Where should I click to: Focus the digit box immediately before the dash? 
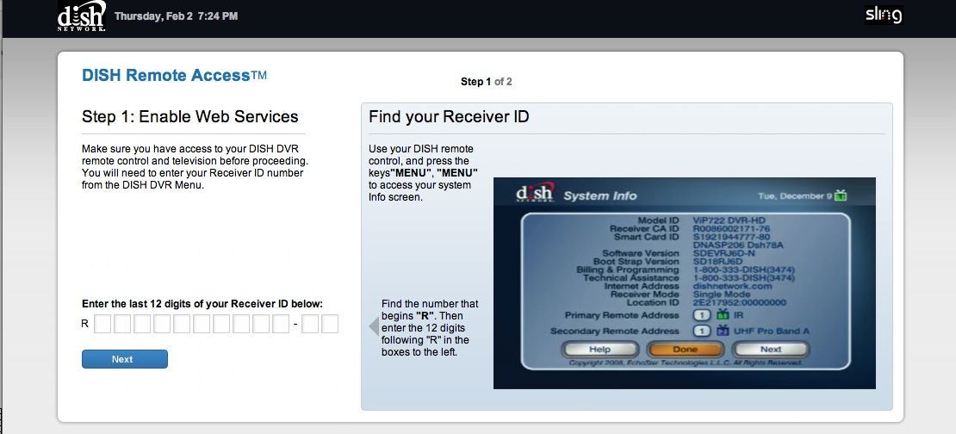click(281, 324)
